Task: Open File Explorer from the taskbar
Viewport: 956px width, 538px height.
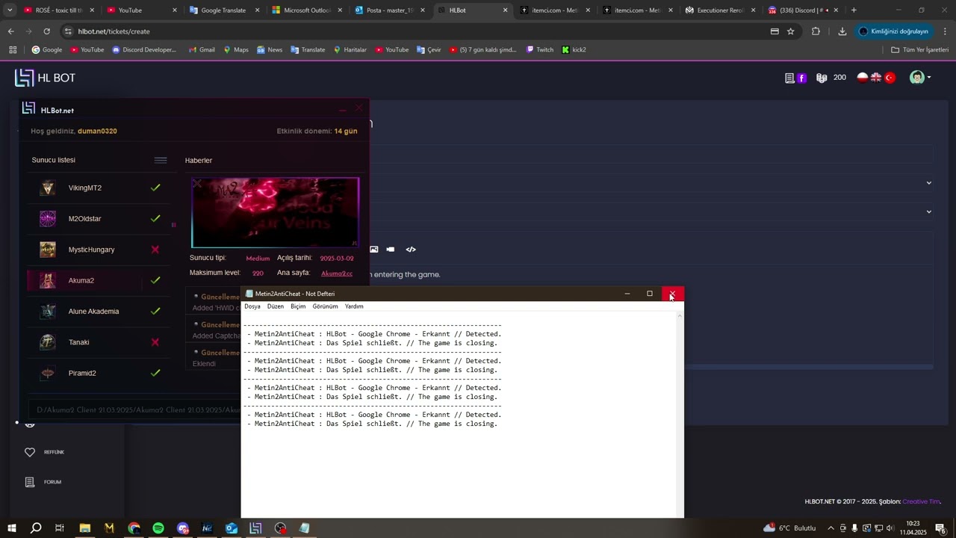Action: coord(85,528)
